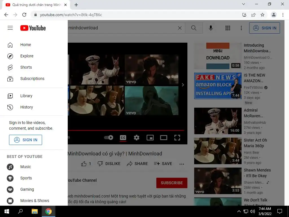The height and width of the screenshot is (217, 289).
Task: Open Chrome profile icon
Action: [274, 15]
